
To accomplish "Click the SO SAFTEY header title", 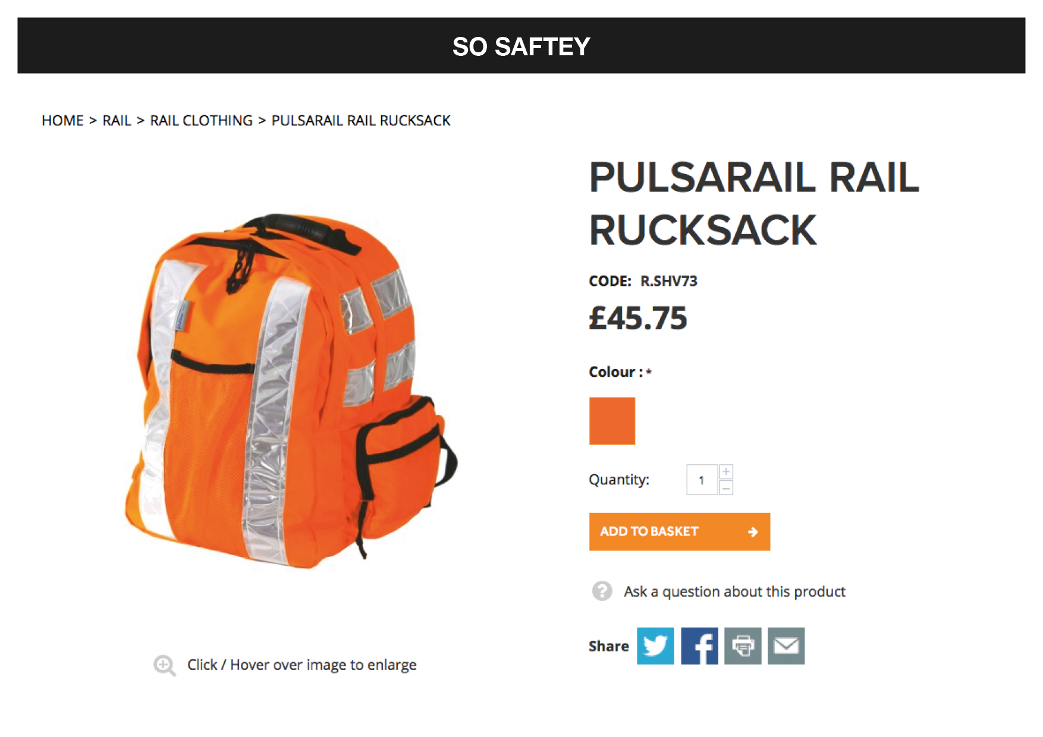I will point(521,46).
